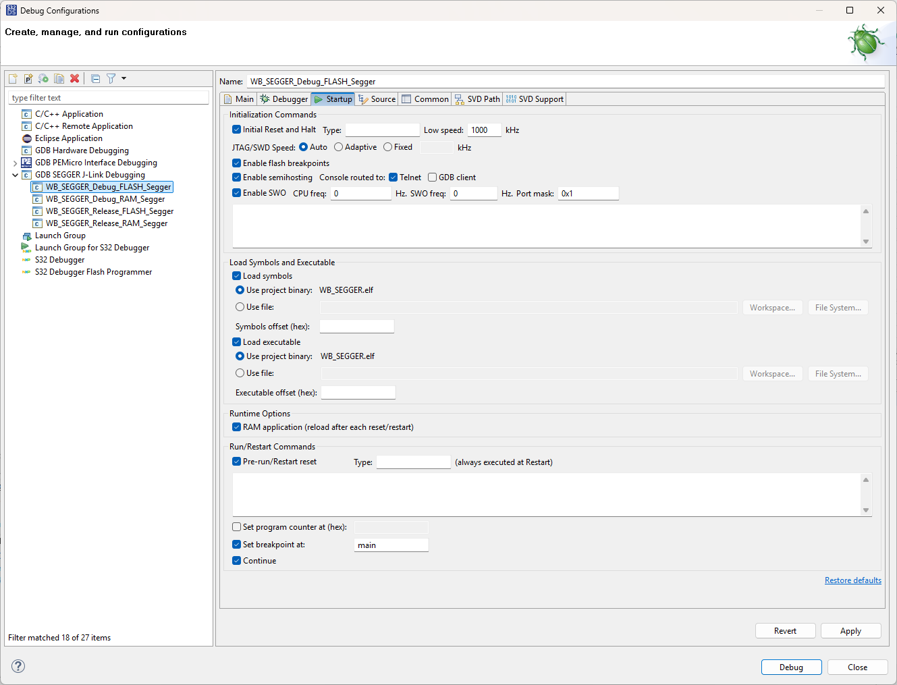Image resolution: width=897 pixels, height=685 pixels.
Task: Click the New launch configuration icon
Action: pos(13,78)
